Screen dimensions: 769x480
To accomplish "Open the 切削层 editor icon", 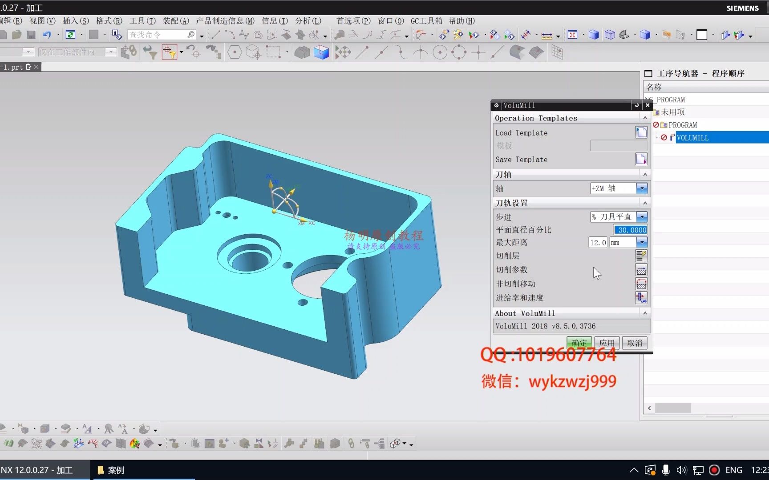I will pyautogui.click(x=641, y=256).
